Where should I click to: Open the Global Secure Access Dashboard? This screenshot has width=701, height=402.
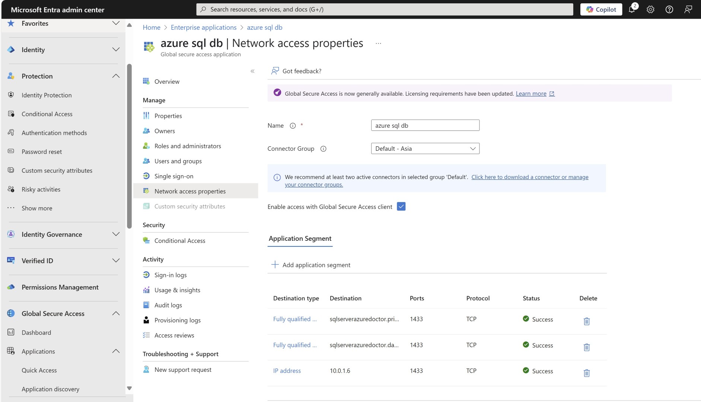(x=36, y=333)
